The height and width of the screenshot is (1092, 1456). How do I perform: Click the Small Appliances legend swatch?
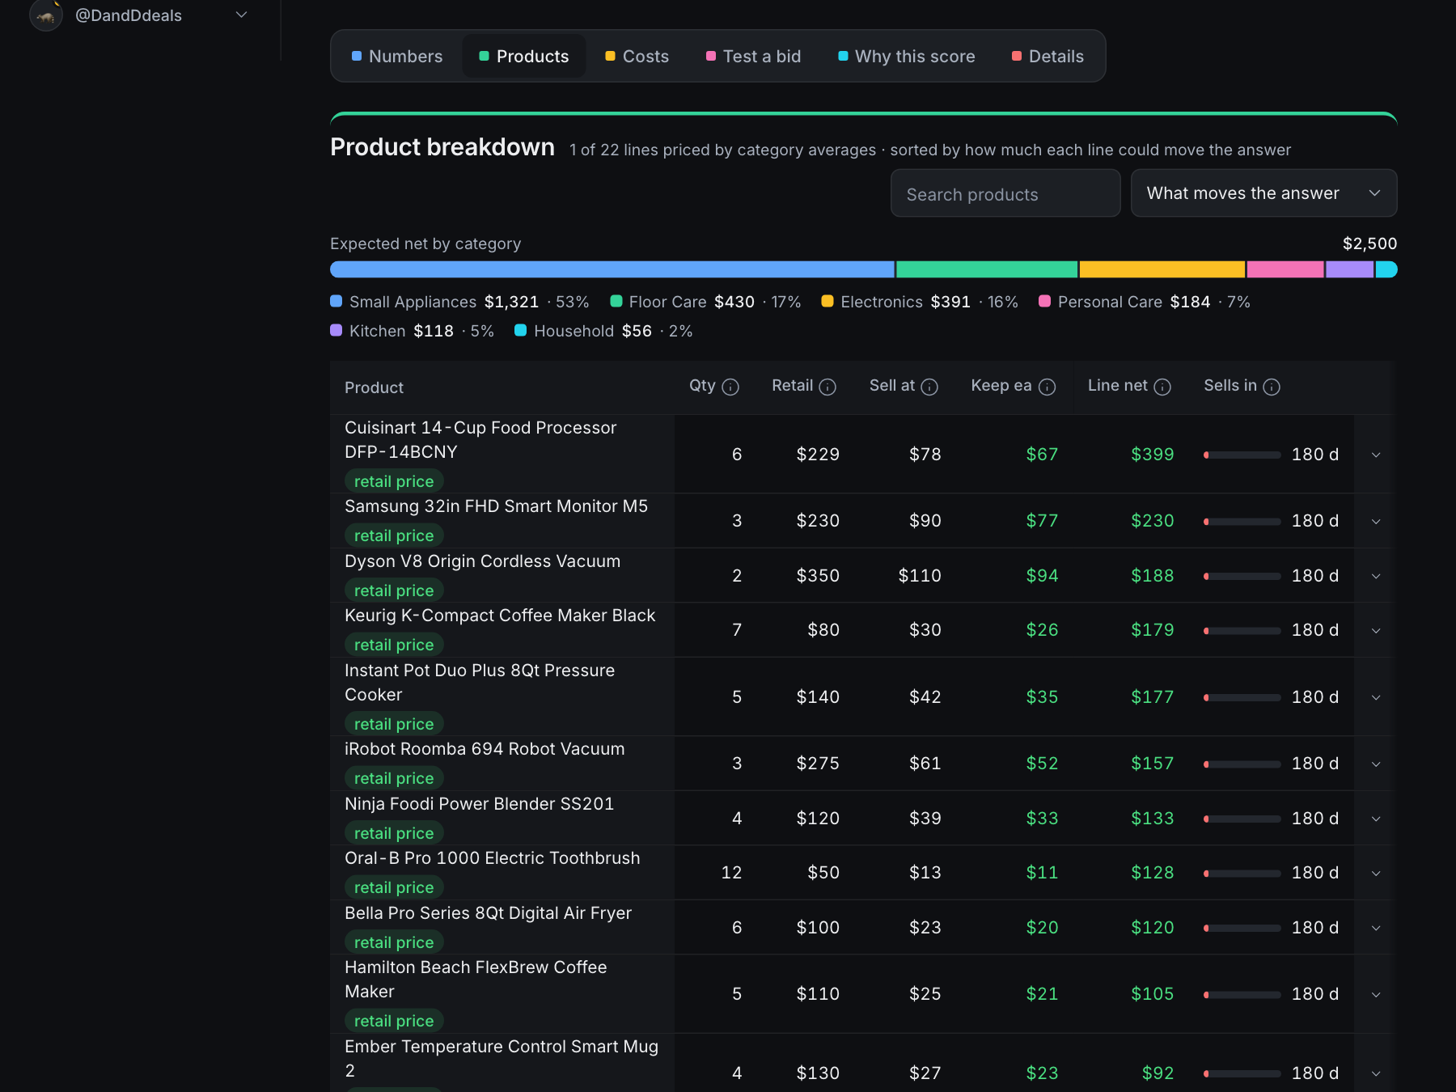tap(336, 301)
